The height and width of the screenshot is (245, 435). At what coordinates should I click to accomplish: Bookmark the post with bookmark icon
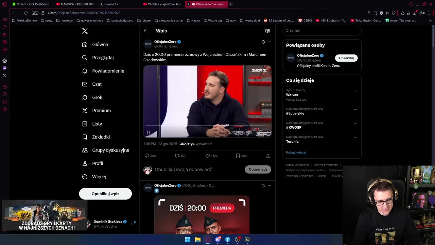pos(238,156)
